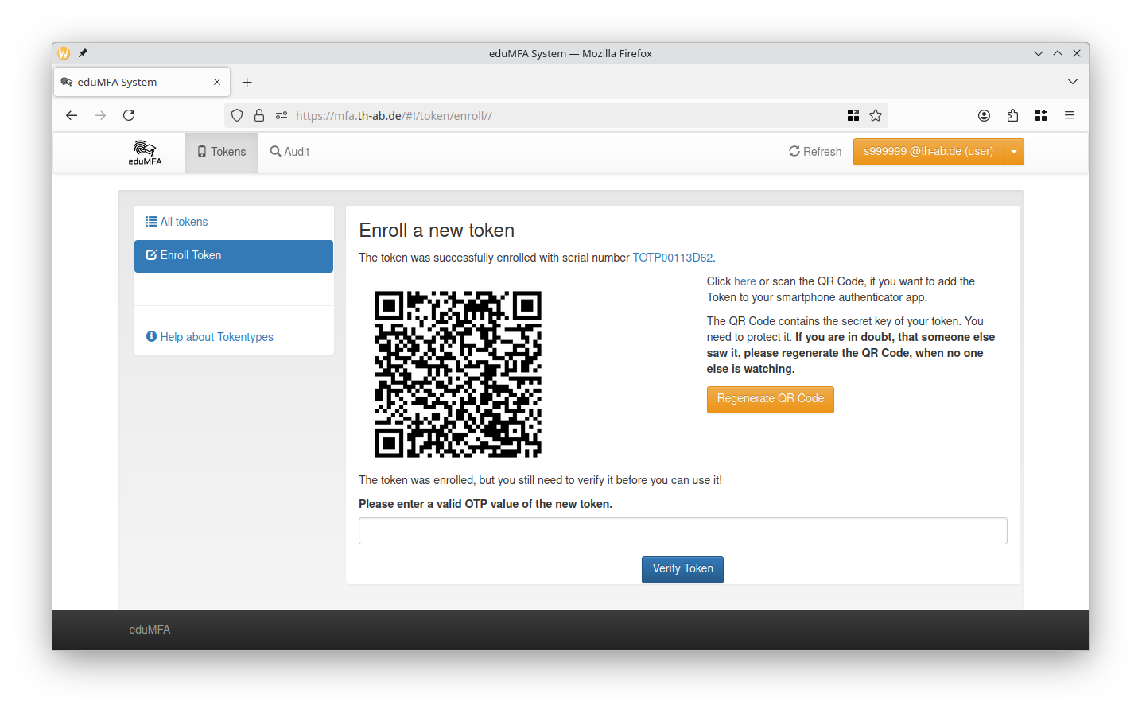The image size is (1142, 713).
Task: Open the serial number link TOTP00113D62
Action: click(x=672, y=258)
